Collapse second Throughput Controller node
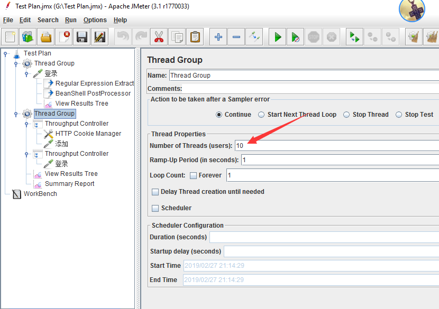 point(26,154)
